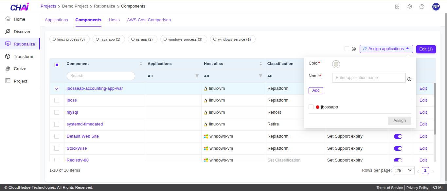Click the Edit (1) button
Viewport: 447px width, 191px height.
coord(426,49)
